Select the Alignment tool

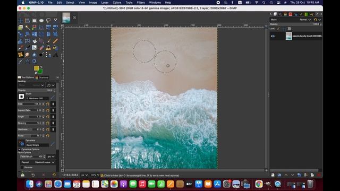27,21
